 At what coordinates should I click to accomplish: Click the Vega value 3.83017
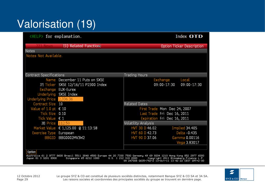(x=192, y=142)
